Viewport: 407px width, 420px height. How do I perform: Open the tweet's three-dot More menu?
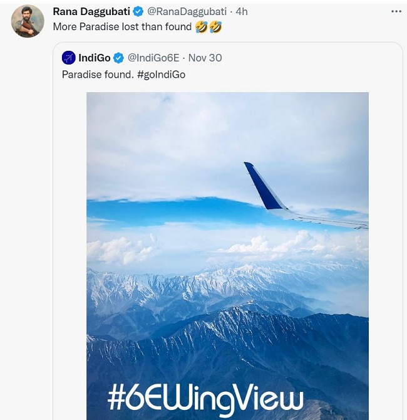pos(396,12)
